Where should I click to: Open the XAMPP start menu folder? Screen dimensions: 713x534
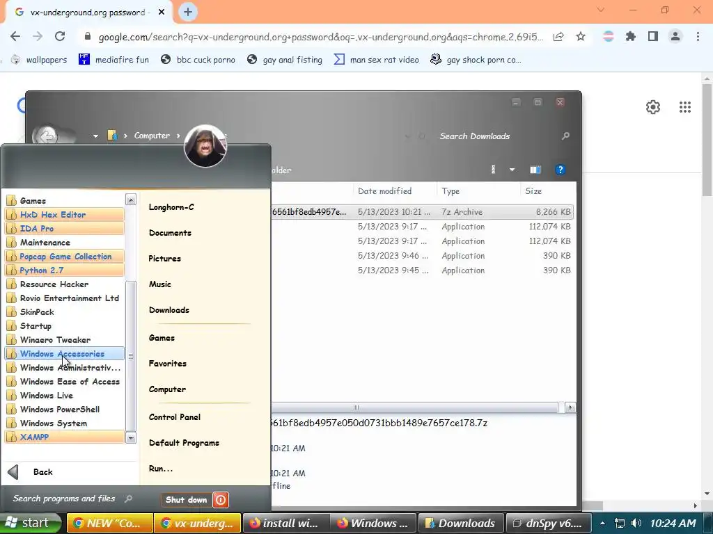pyautogui.click(x=64, y=437)
